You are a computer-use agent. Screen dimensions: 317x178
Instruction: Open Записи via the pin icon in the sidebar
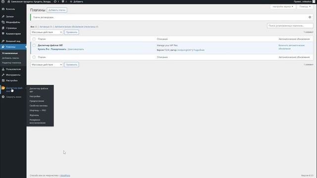point(3,16)
